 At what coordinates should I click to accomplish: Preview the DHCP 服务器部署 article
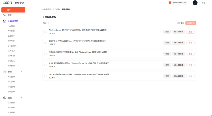(167, 65)
